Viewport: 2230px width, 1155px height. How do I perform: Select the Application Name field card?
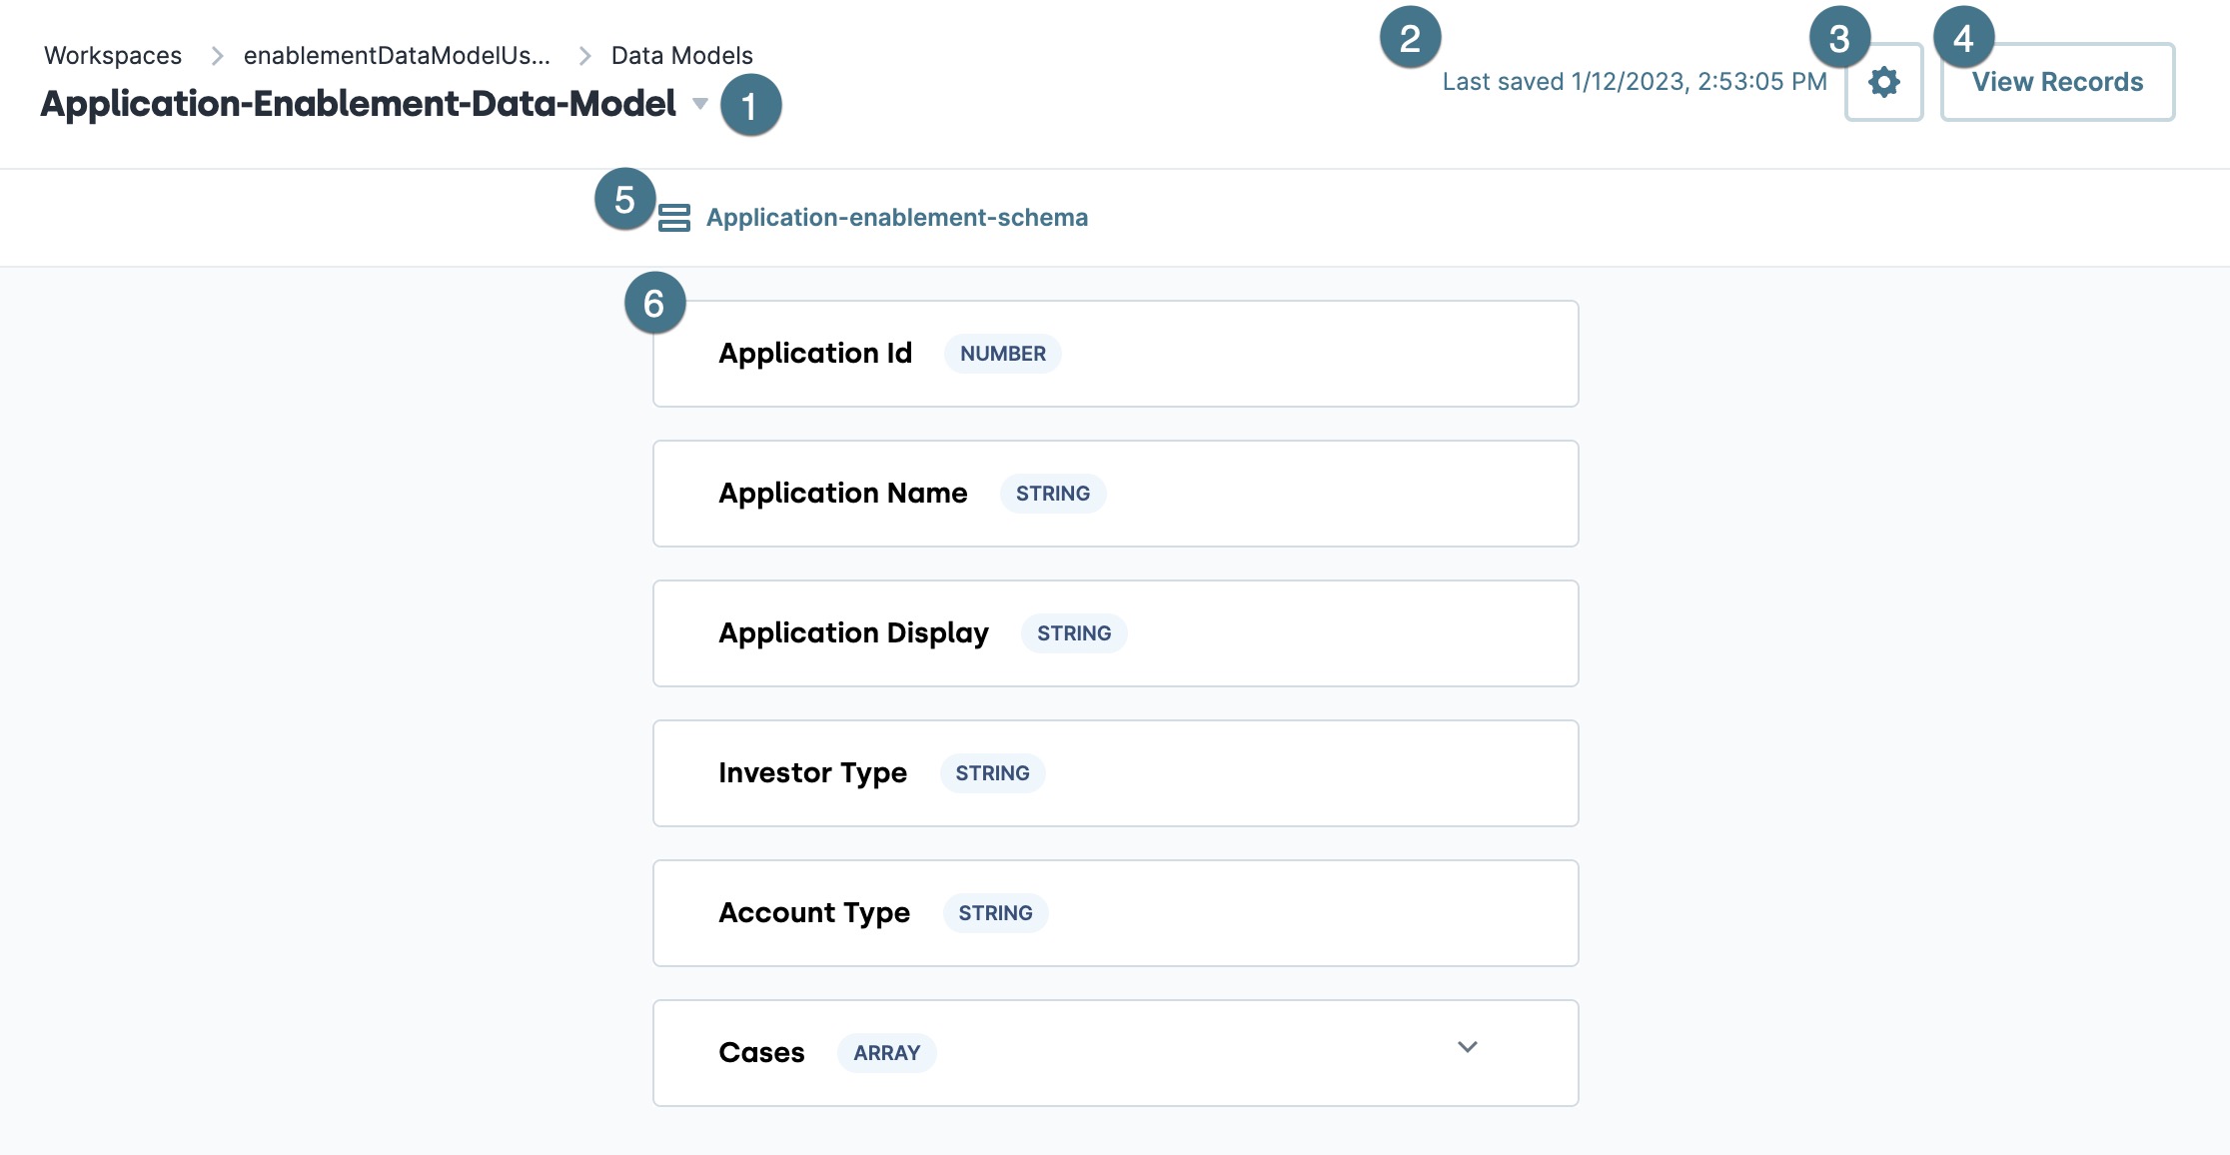(1116, 494)
